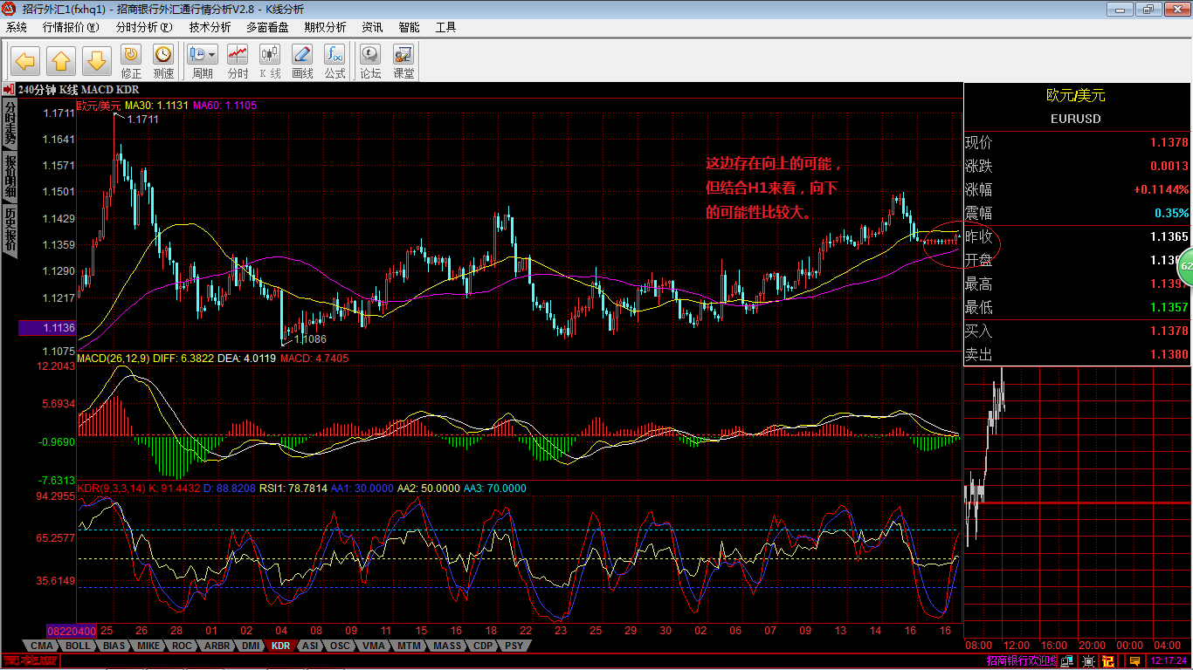Viewport: 1193px width, 670px height.
Task: Select the 历史报价 side tab
Action: 10,229
